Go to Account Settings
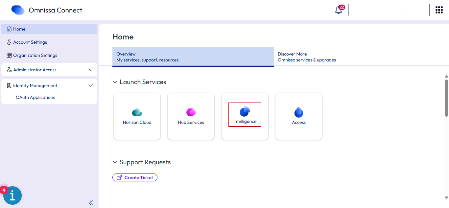449x208 pixels. 30,42
